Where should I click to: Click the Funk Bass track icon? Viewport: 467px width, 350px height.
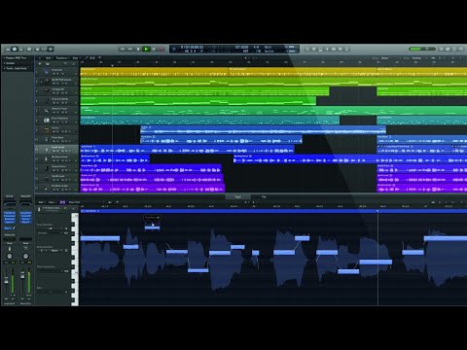click(47, 139)
